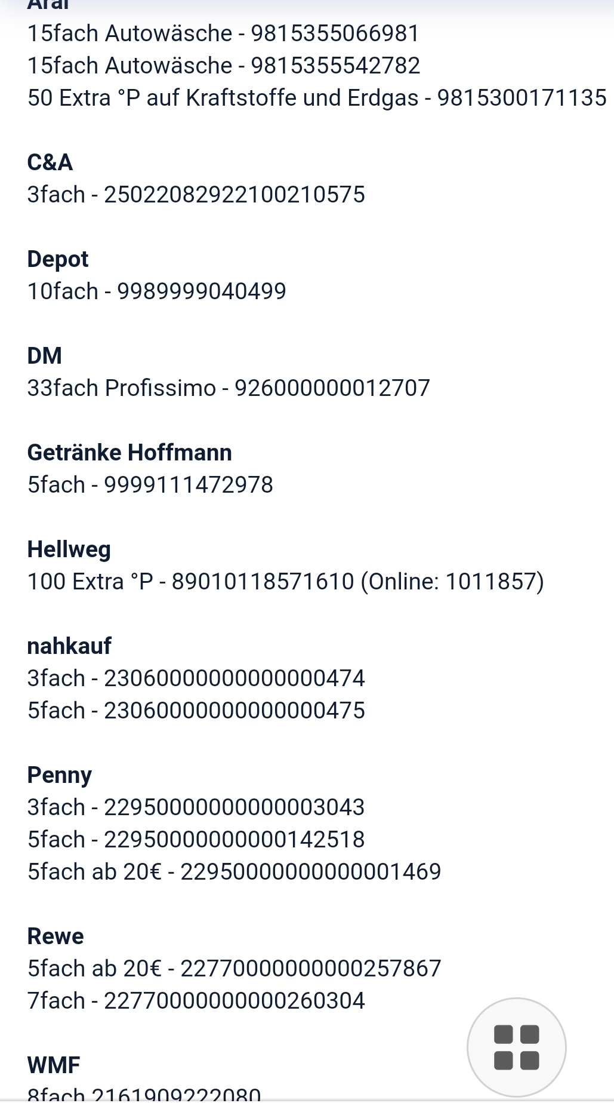This screenshot has height=1103, width=614.
Task: Tap the WMF heading
Action: coord(54,1065)
